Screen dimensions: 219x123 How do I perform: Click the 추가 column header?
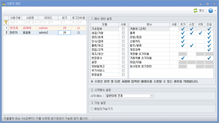click(x=183, y=25)
